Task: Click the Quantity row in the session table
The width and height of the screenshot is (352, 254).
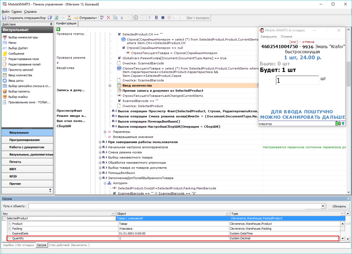Action: [173, 238]
